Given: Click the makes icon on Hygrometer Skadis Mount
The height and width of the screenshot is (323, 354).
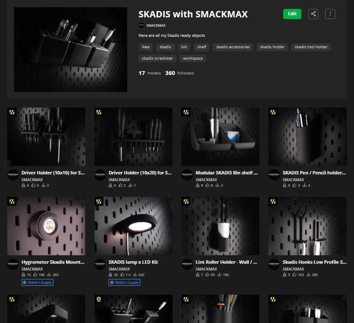Looking at the screenshot, I should coord(23,274).
